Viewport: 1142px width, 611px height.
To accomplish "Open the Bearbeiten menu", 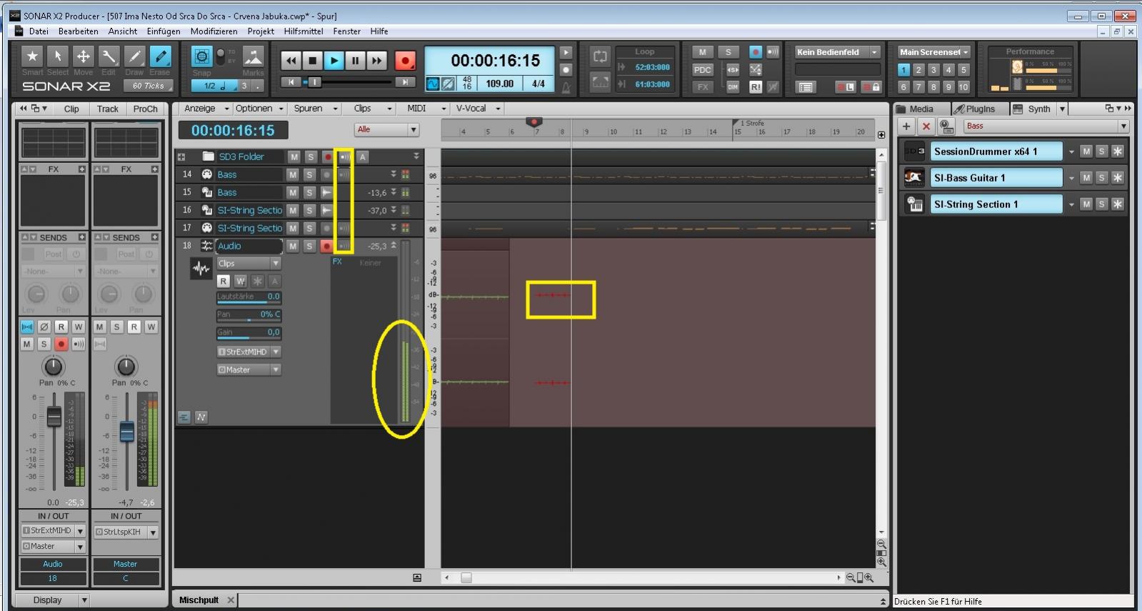I will click(79, 31).
